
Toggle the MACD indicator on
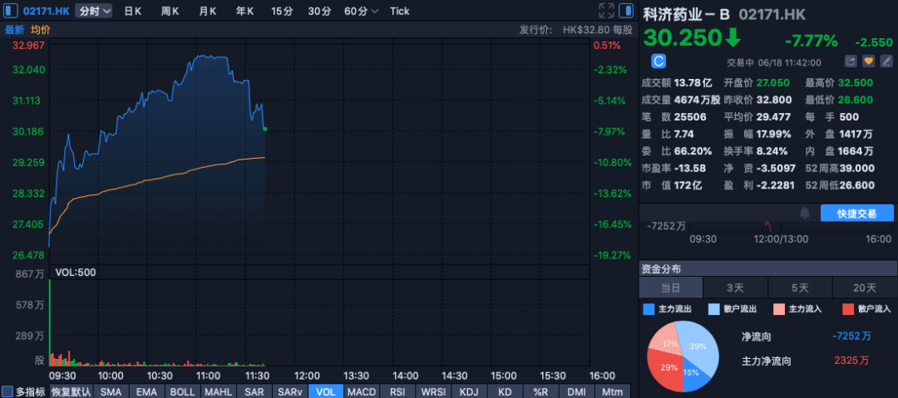click(x=362, y=391)
